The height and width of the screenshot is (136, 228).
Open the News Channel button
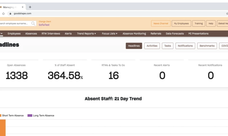pyautogui.click(x=161, y=24)
